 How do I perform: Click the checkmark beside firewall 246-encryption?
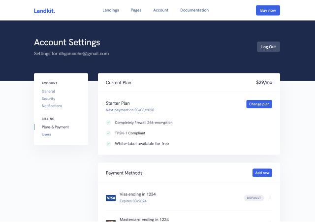(108, 123)
